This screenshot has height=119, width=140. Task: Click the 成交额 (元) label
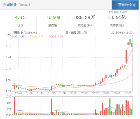click(117, 25)
